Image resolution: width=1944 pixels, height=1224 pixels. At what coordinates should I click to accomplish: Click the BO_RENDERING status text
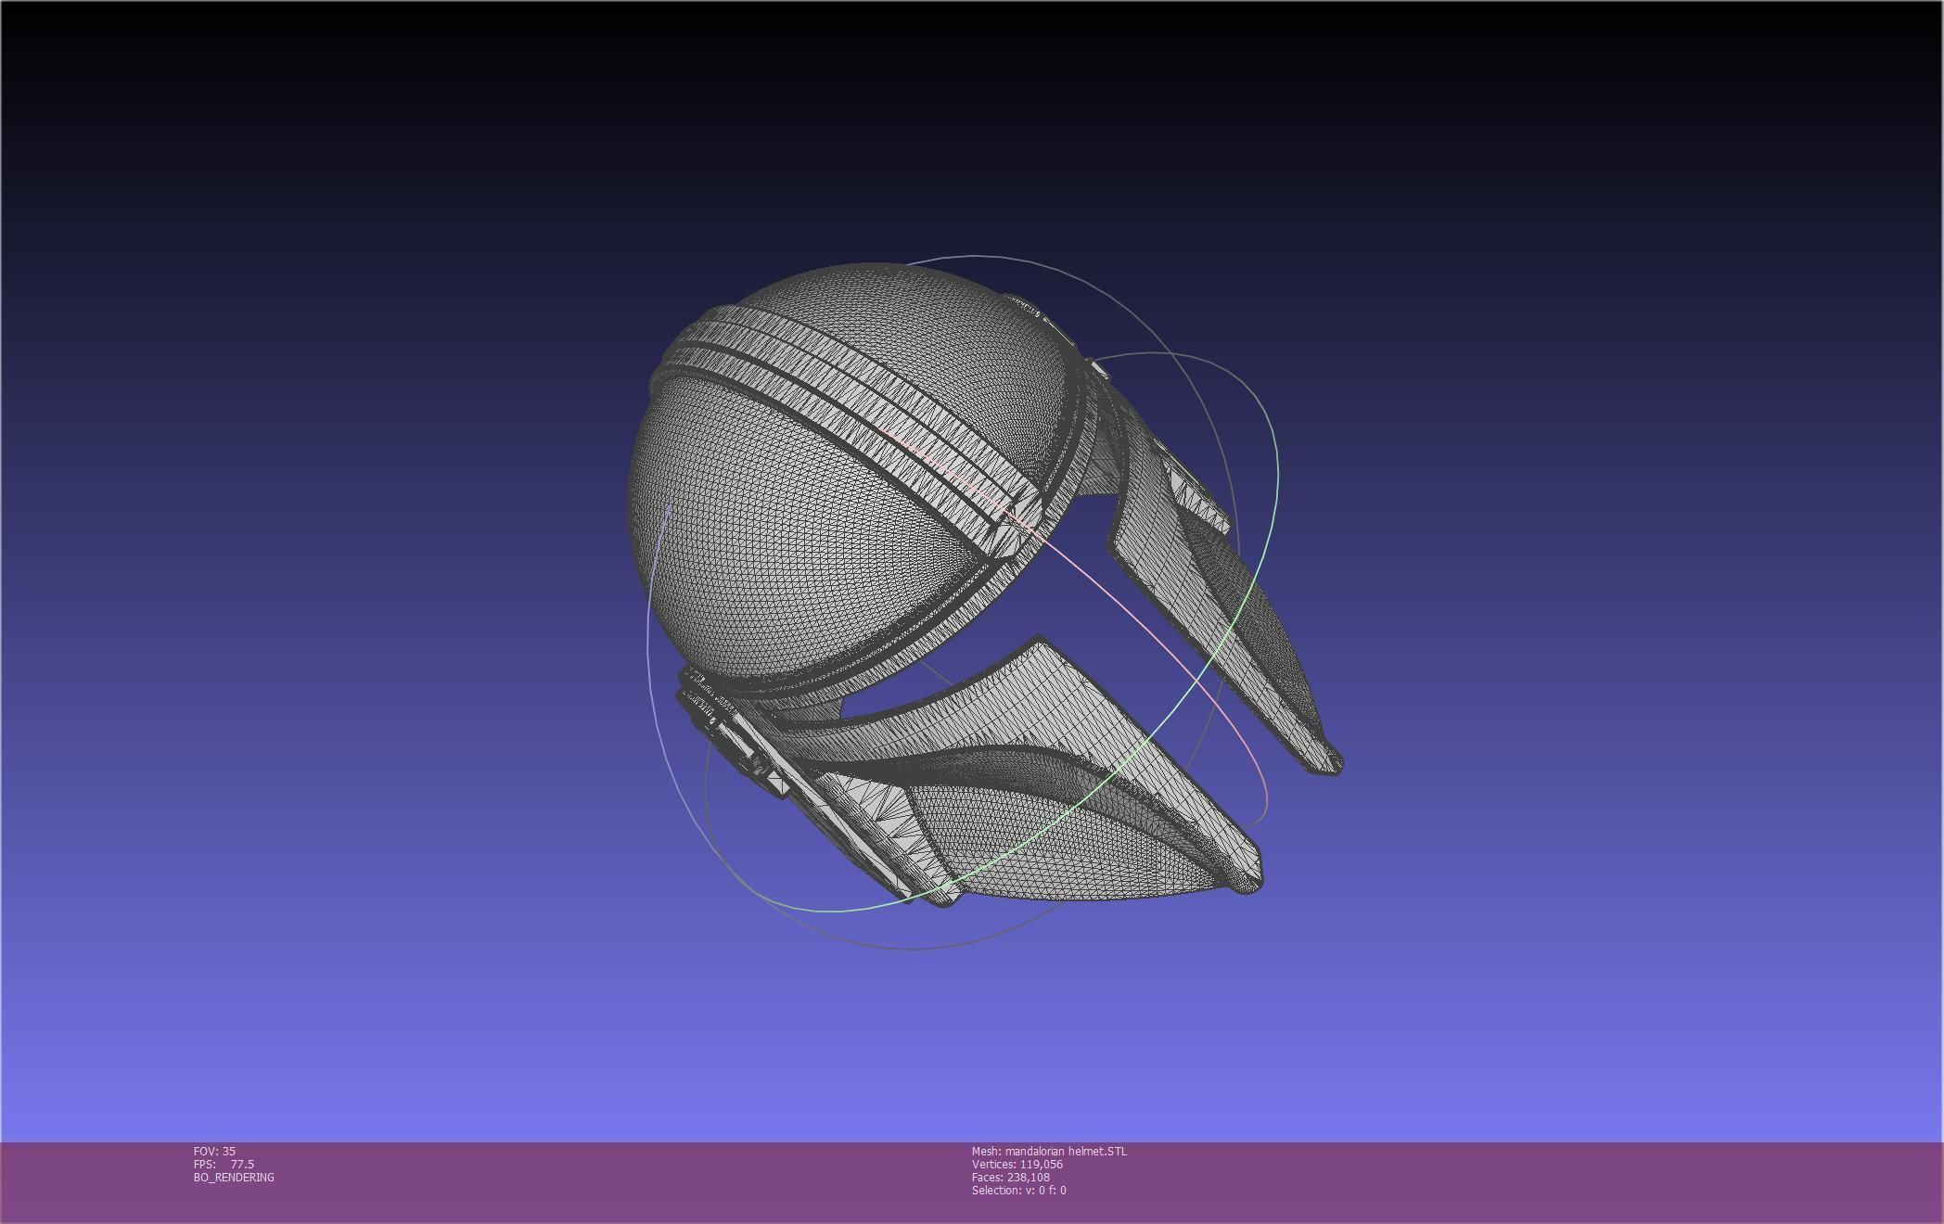(x=234, y=1177)
